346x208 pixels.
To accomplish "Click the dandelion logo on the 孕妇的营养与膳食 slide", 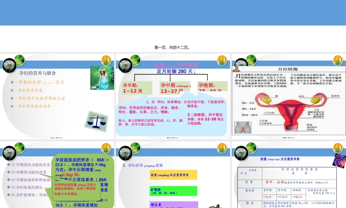I will click(9, 65).
